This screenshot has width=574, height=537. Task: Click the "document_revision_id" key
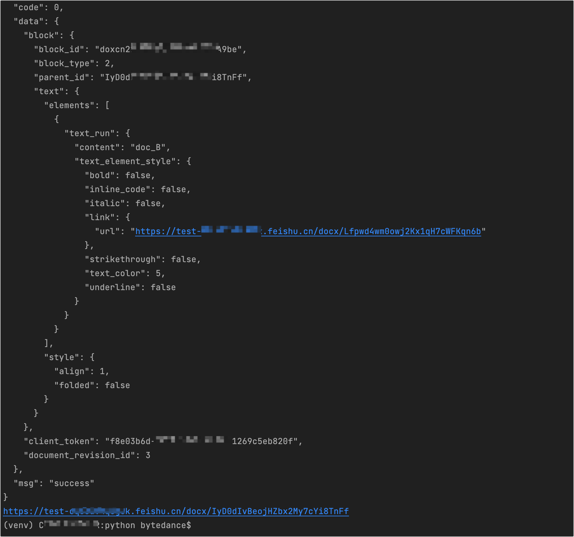tap(79, 455)
